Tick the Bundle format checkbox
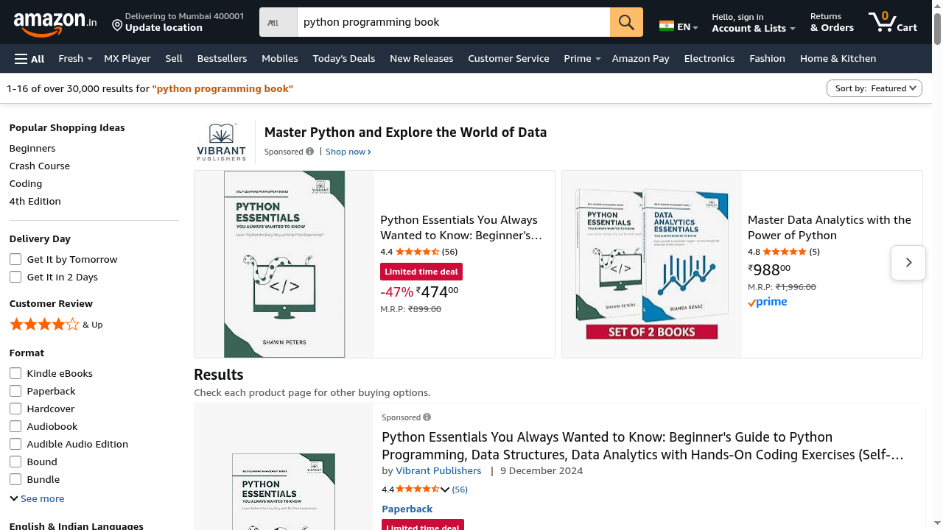 [15, 479]
